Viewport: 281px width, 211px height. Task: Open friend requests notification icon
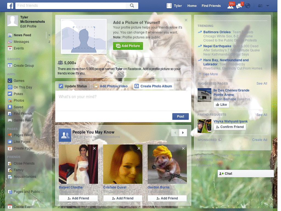tap(231, 6)
